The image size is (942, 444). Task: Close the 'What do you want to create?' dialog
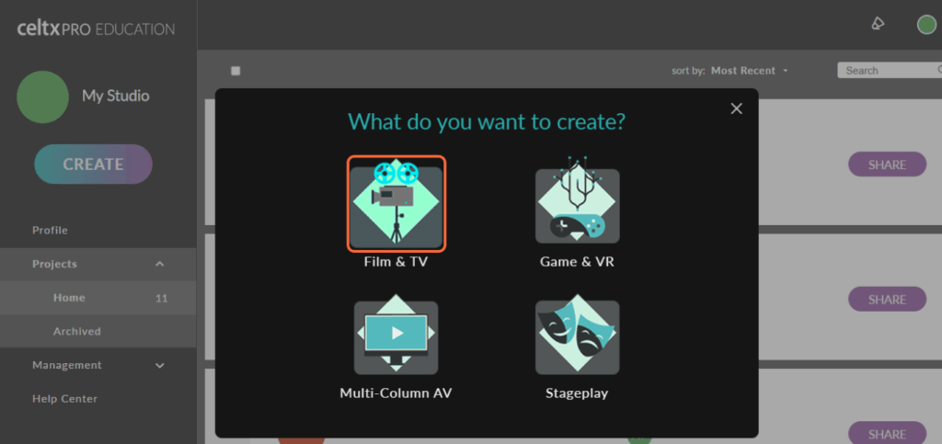(x=737, y=108)
